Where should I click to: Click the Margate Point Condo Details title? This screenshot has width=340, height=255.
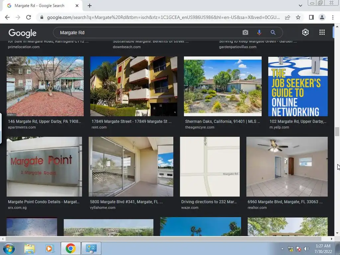pos(43,202)
